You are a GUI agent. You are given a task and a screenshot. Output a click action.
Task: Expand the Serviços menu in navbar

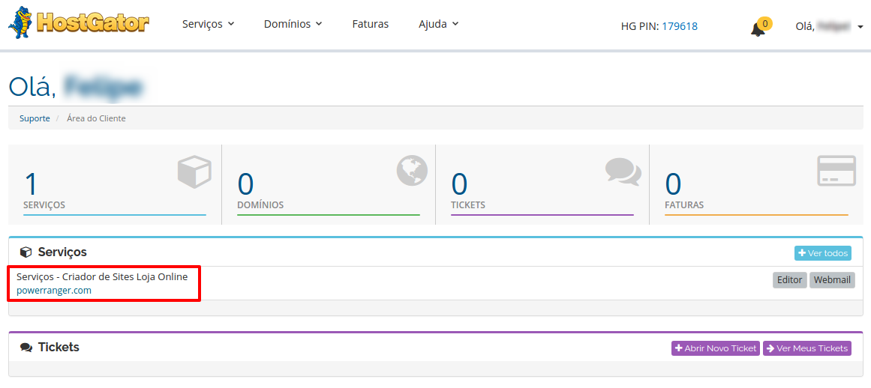click(x=209, y=24)
